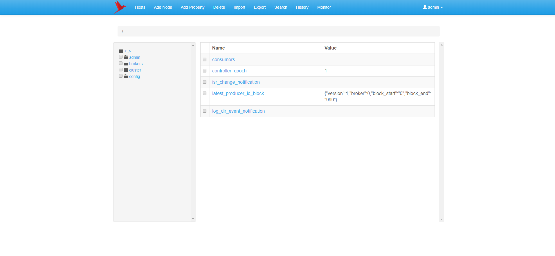Select the controller_epoch row checkbox
The image size is (555, 256).
click(x=205, y=71)
